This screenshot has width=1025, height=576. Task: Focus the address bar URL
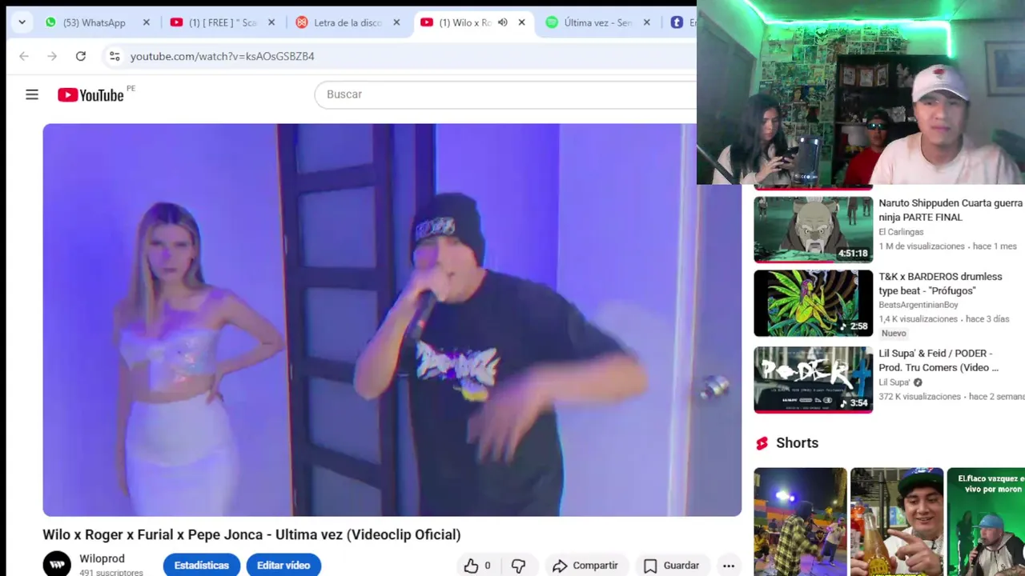pyautogui.click(x=223, y=56)
